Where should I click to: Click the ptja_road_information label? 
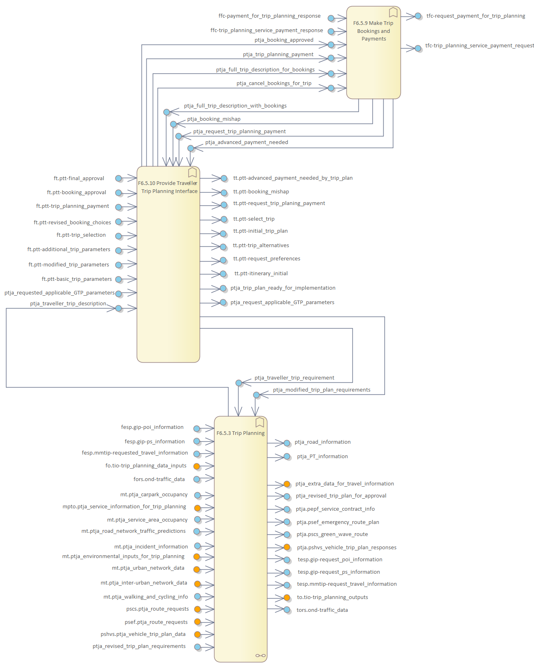tap(322, 442)
